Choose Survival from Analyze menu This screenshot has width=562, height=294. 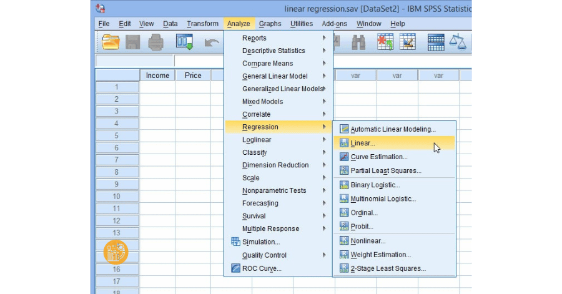pos(254,216)
